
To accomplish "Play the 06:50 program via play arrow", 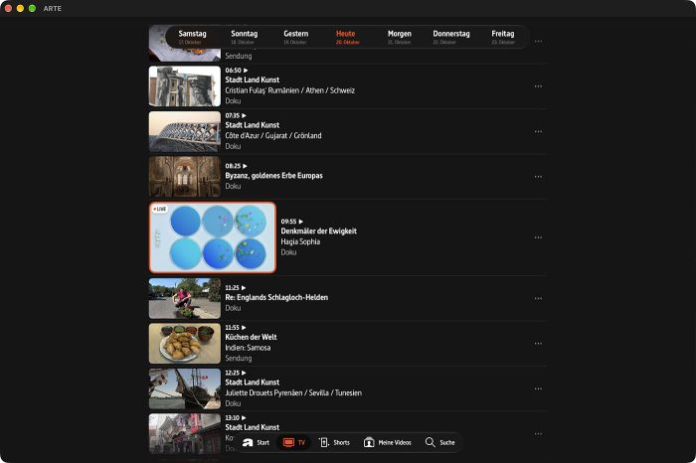I will coord(246,71).
